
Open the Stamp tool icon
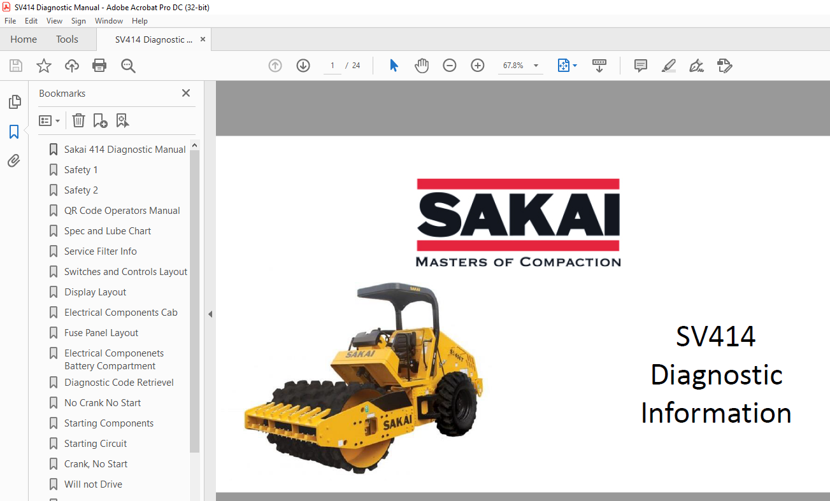(x=724, y=66)
